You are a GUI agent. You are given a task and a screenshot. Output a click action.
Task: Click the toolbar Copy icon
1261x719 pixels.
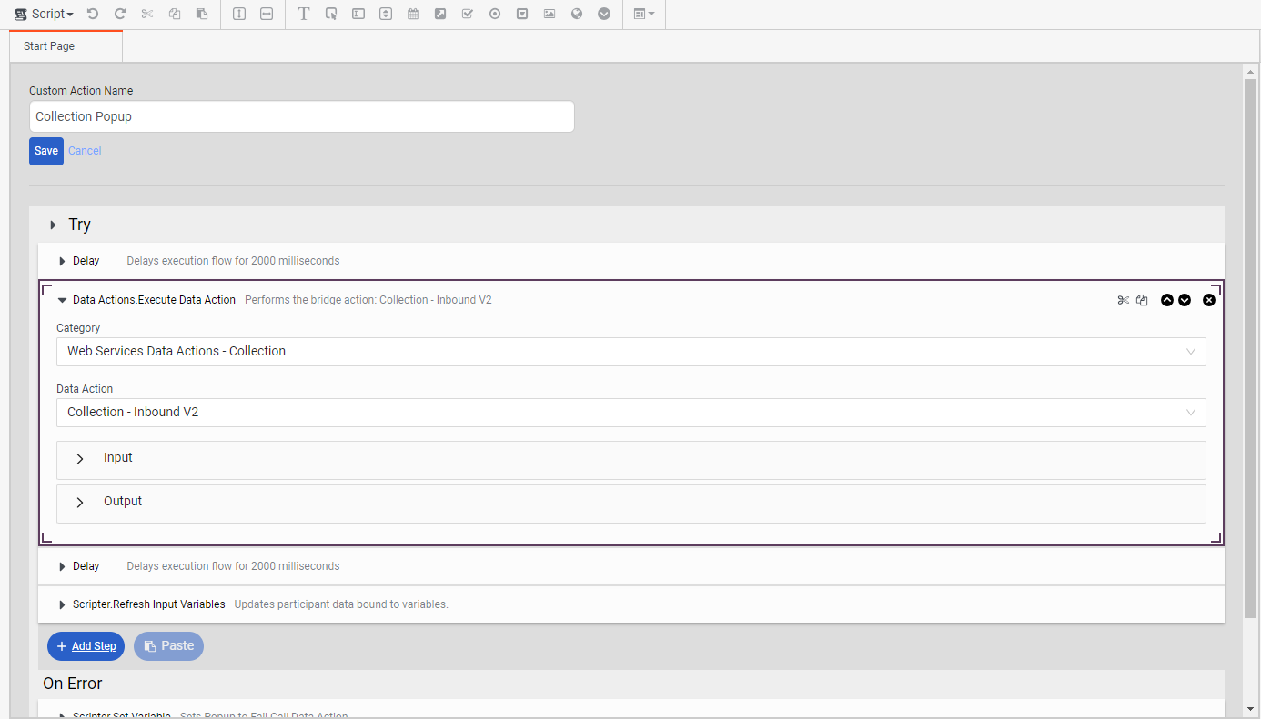(175, 15)
